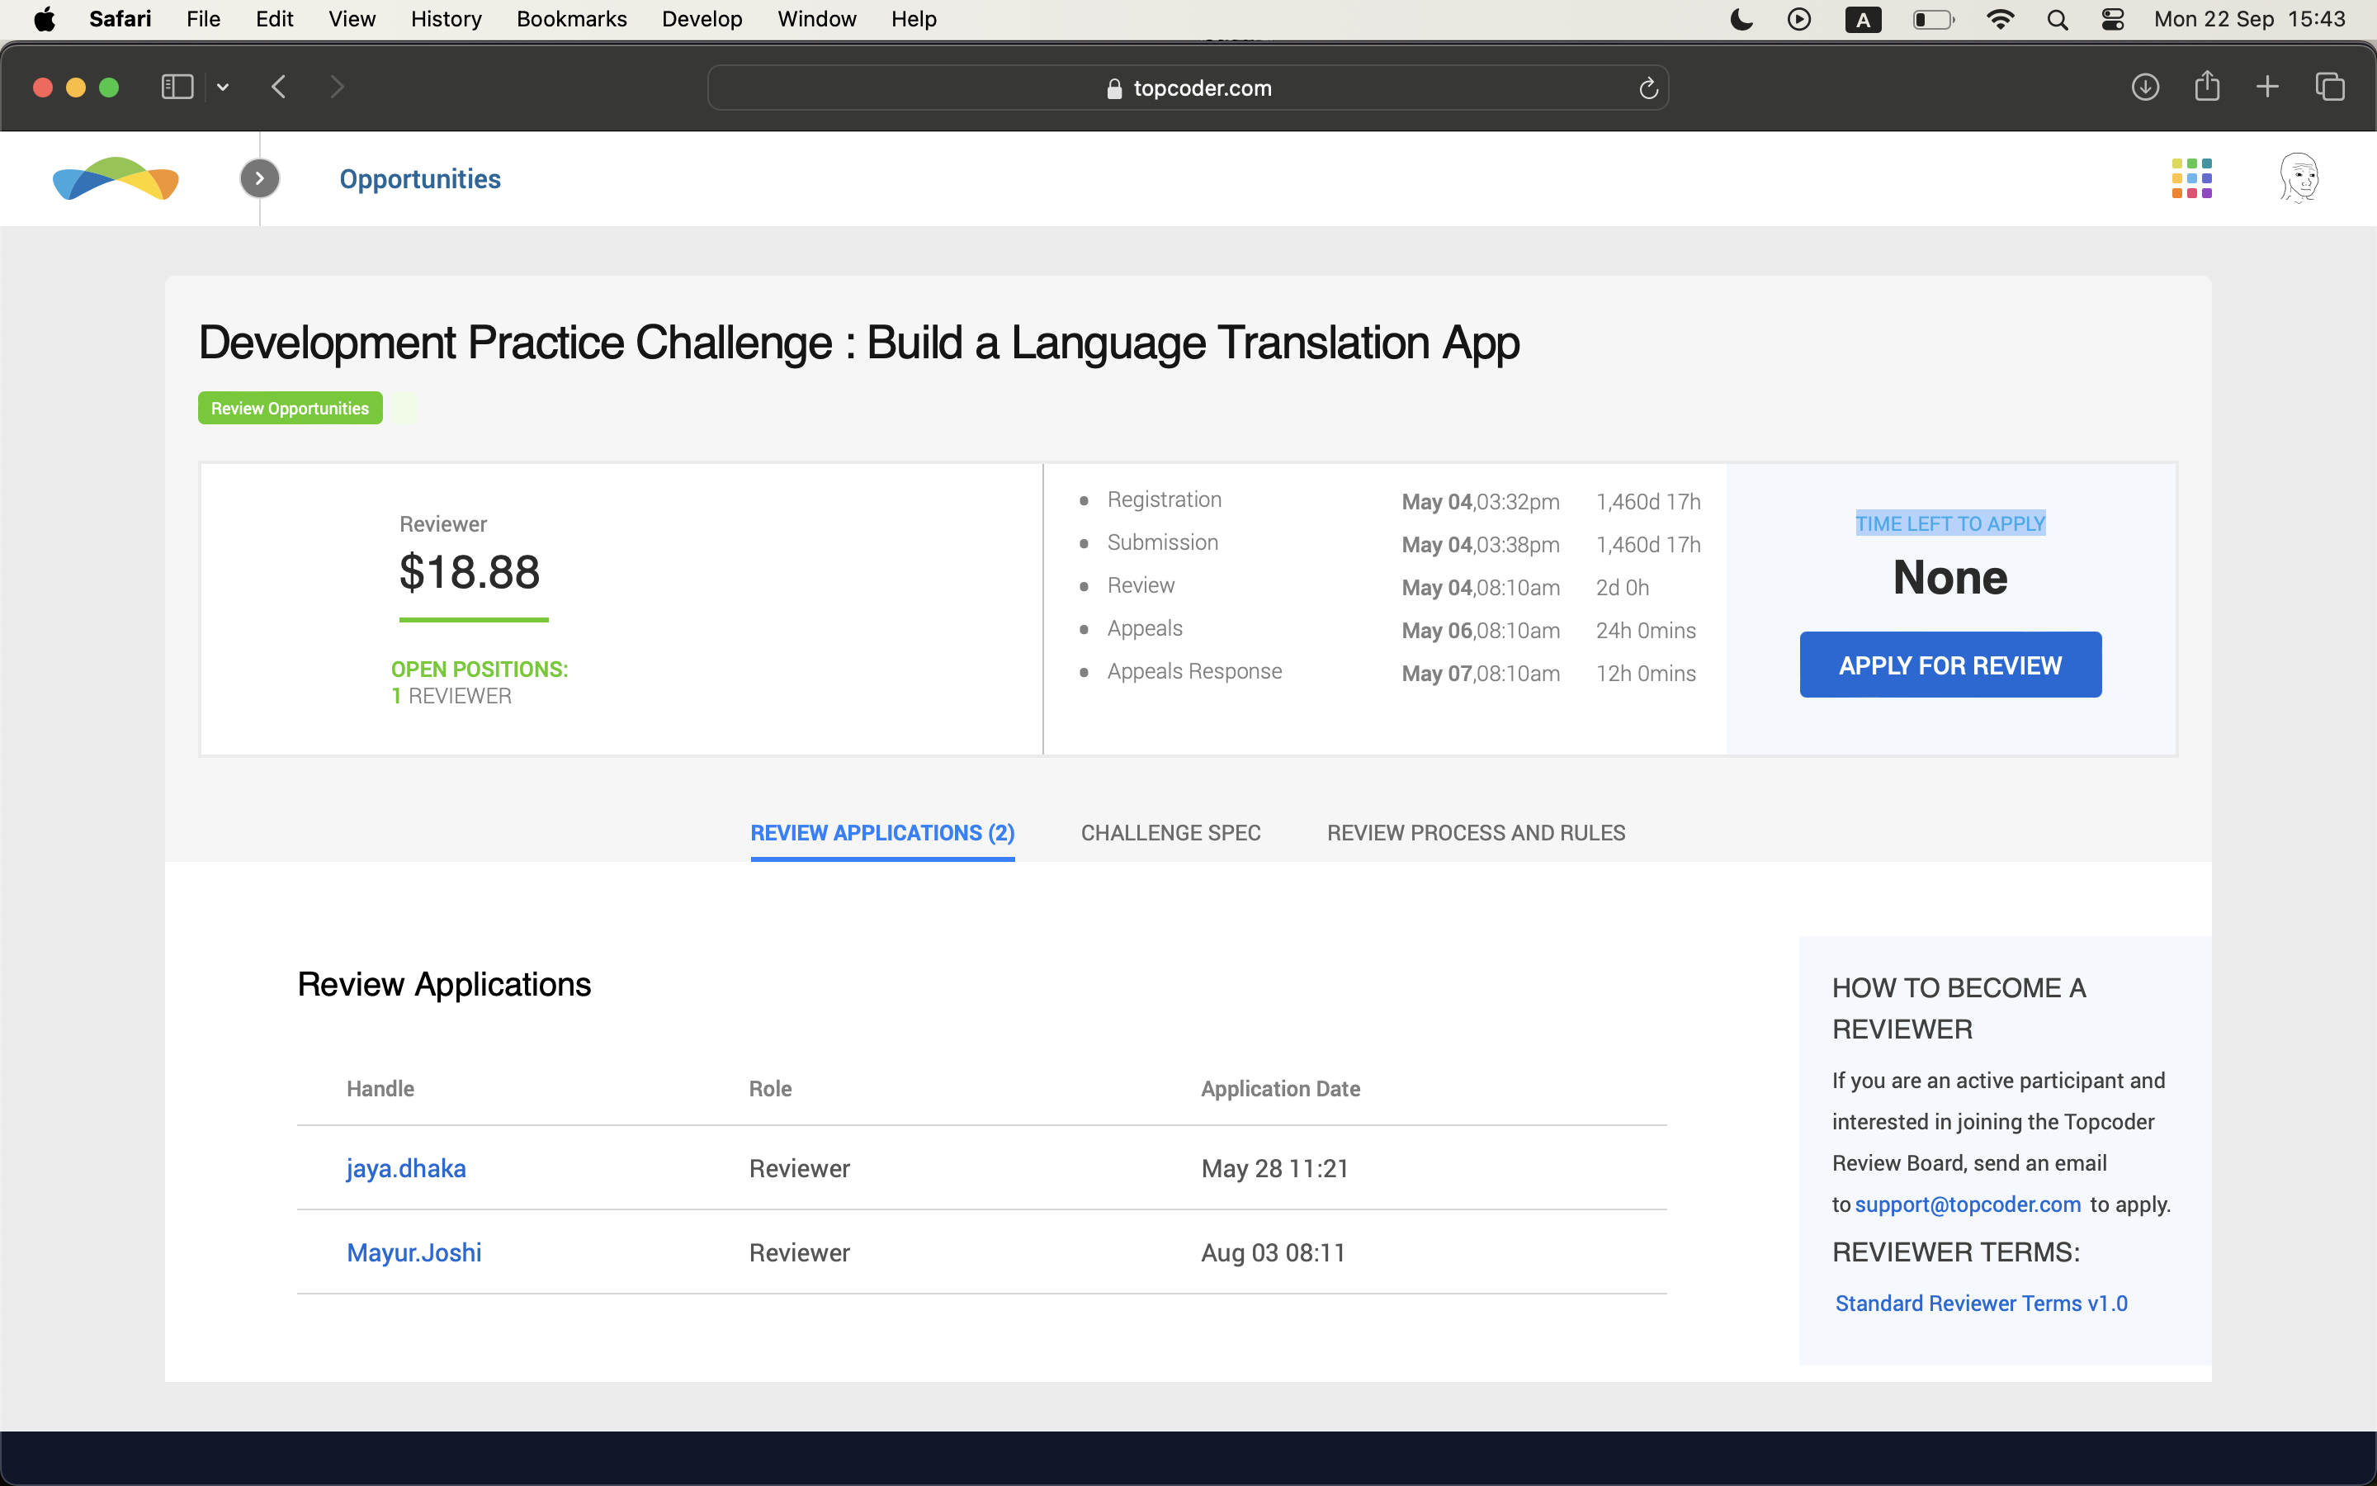Click the Apply for Review button

[1949, 665]
